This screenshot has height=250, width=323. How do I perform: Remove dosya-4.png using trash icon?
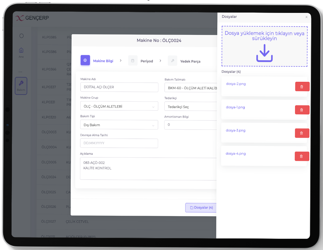click(302, 156)
